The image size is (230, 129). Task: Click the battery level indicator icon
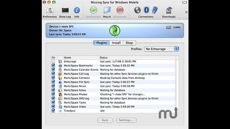point(169,27)
